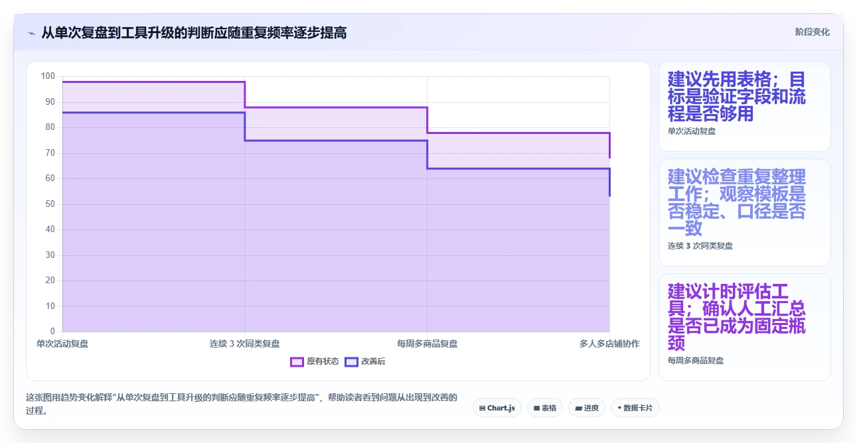The height and width of the screenshot is (443, 857).
Task: Open the 连续 3 次同类复盘 recommendation card
Action: click(744, 212)
